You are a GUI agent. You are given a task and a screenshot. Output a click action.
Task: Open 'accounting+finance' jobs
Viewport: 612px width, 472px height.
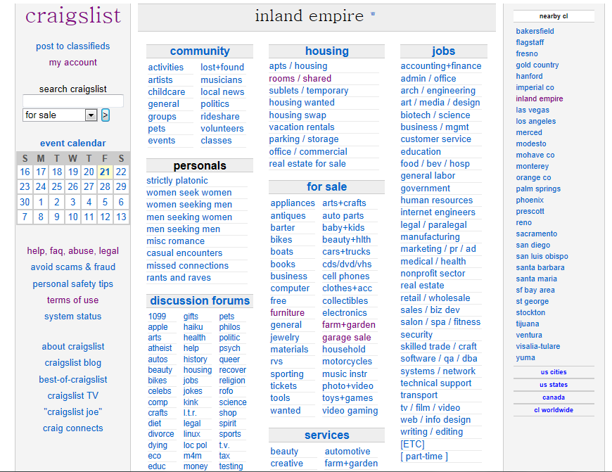click(441, 66)
